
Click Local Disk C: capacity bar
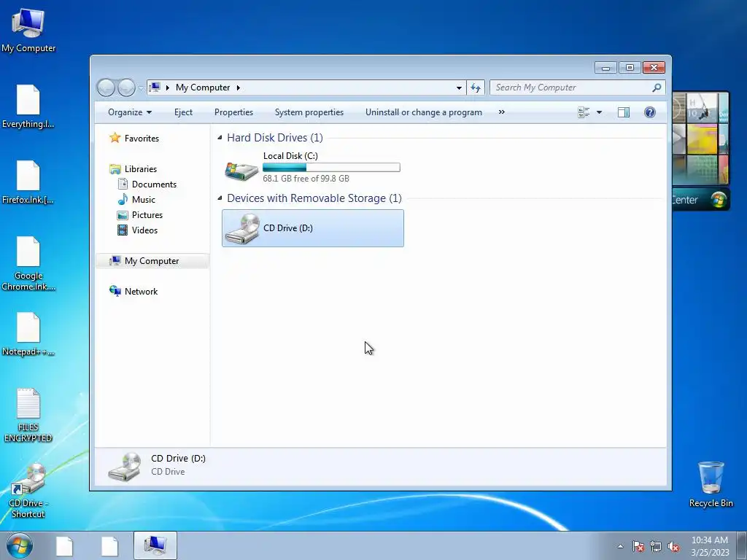(332, 168)
